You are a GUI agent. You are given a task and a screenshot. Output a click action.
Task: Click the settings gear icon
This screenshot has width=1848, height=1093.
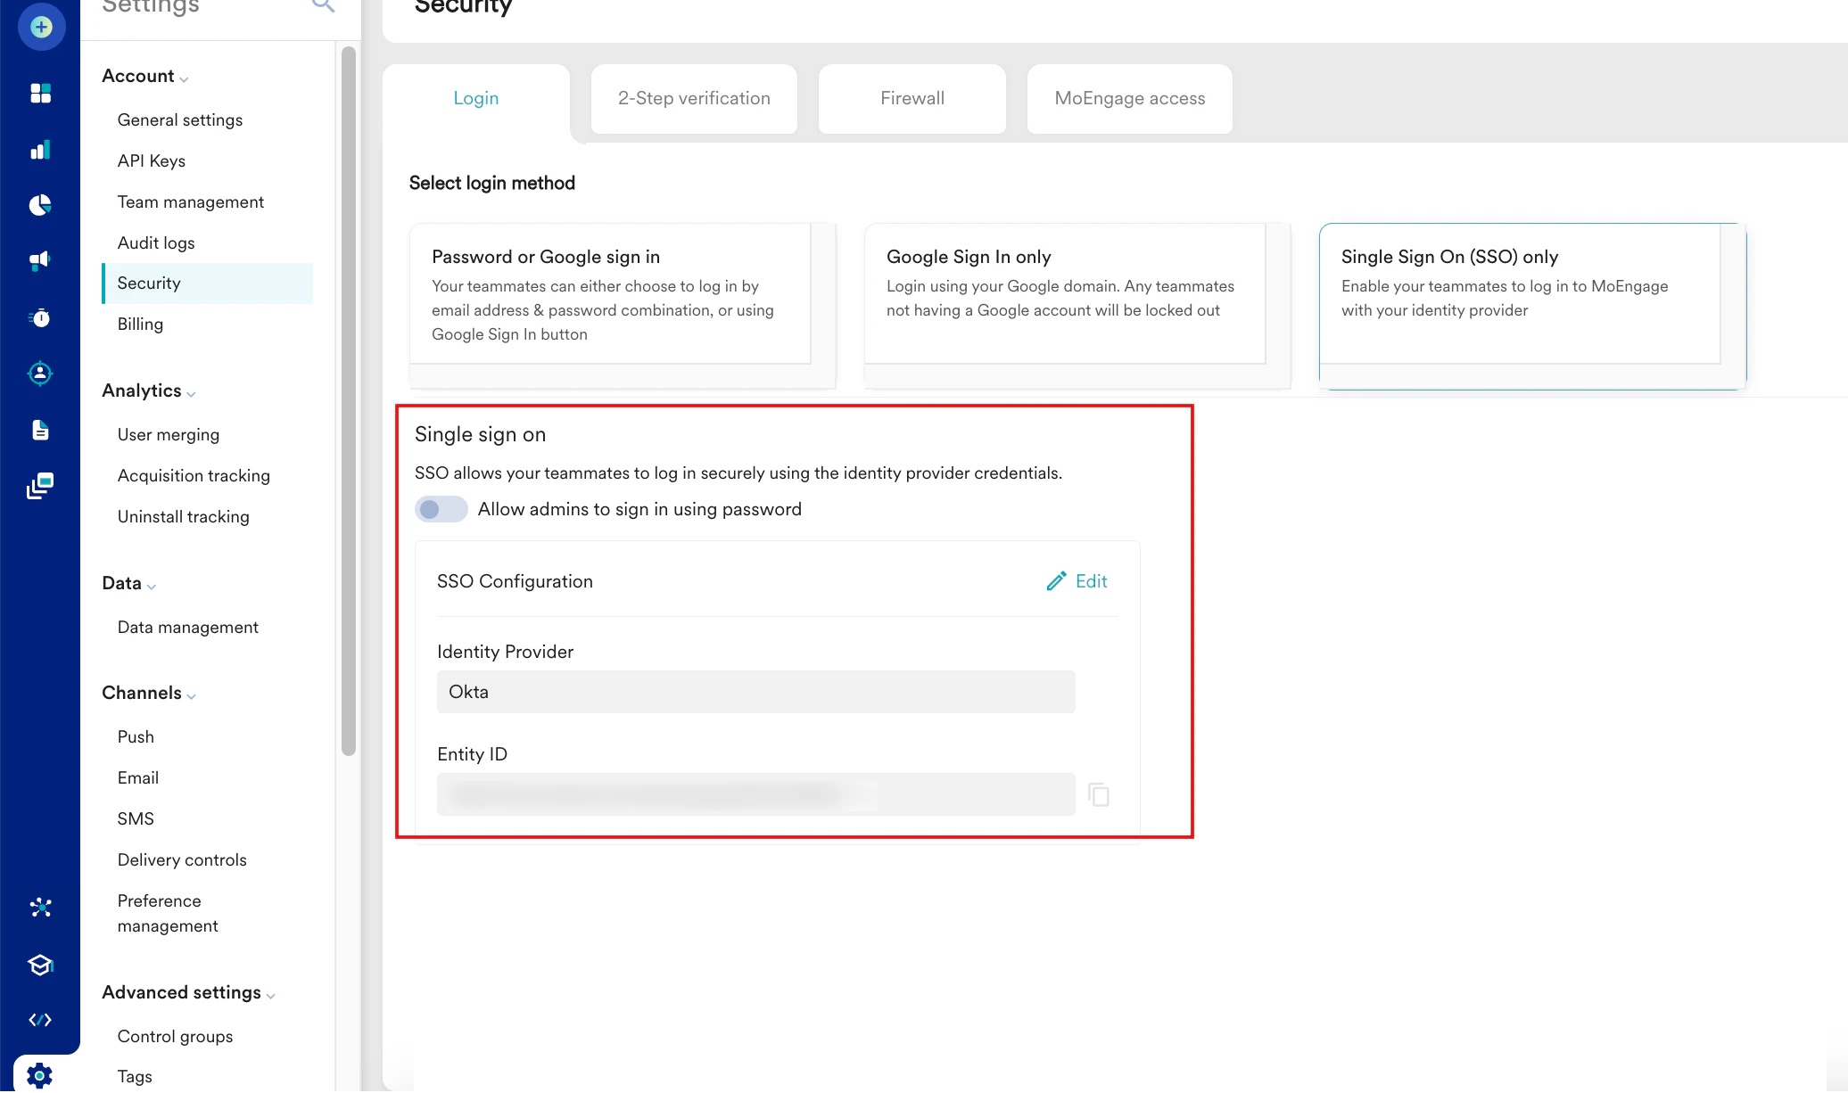click(39, 1075)
